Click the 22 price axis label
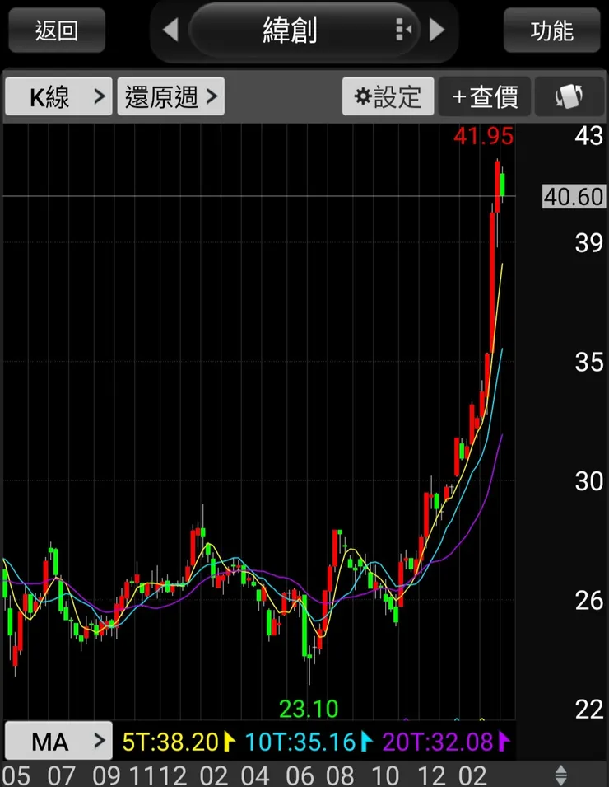Viewport: 609px width, 787px height. click(589, 710)
